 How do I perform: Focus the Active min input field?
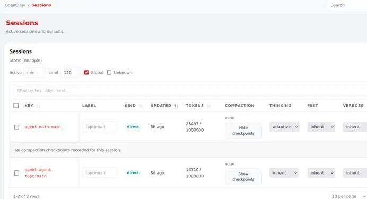[x=34, y=73]
